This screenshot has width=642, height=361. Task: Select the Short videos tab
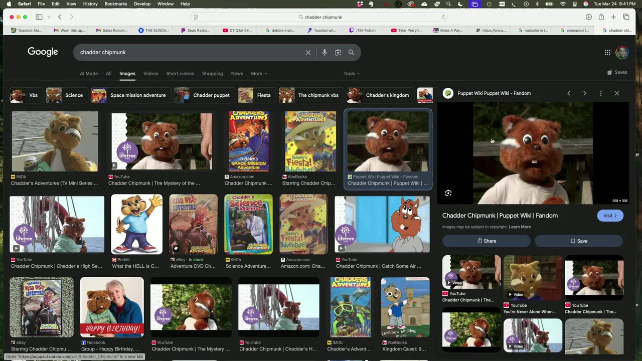coord(180,74)
